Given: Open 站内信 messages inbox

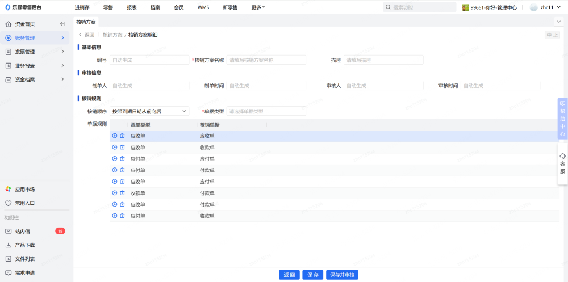Looking at the screenshot, I should click(23, 232).
